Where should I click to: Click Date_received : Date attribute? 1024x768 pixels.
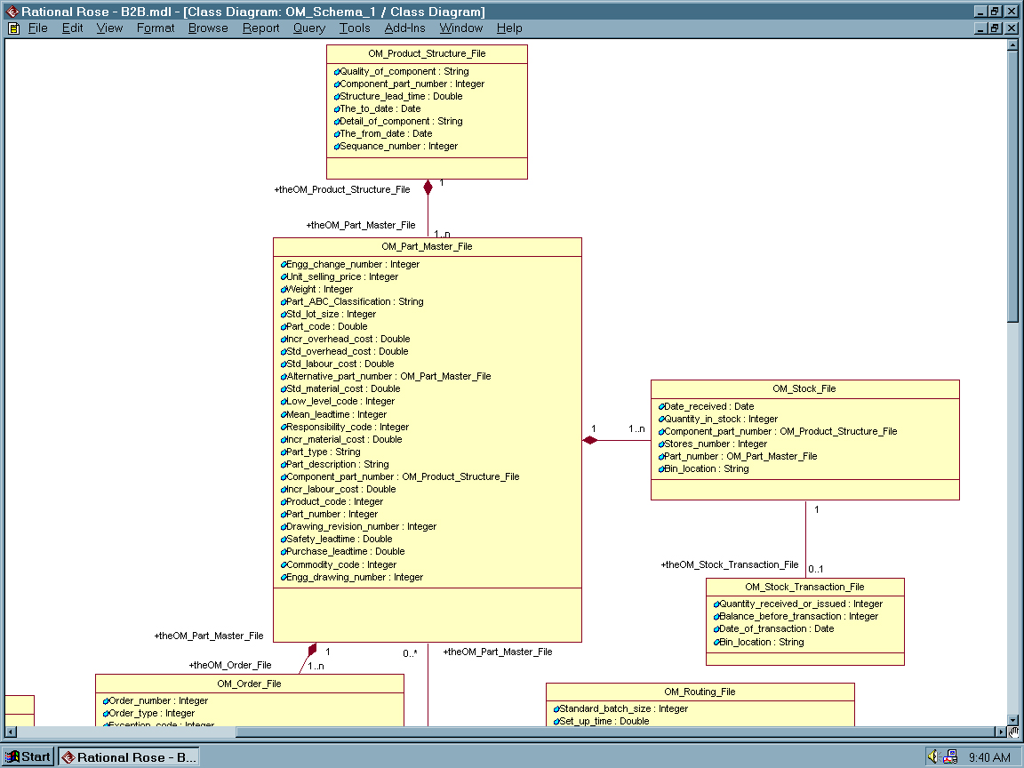(706, 406)
